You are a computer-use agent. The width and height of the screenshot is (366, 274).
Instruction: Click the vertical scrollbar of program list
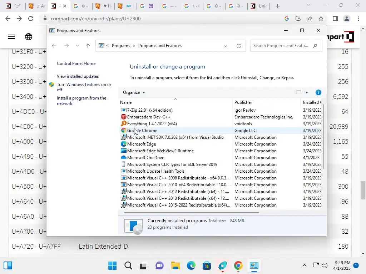[323, 136]
